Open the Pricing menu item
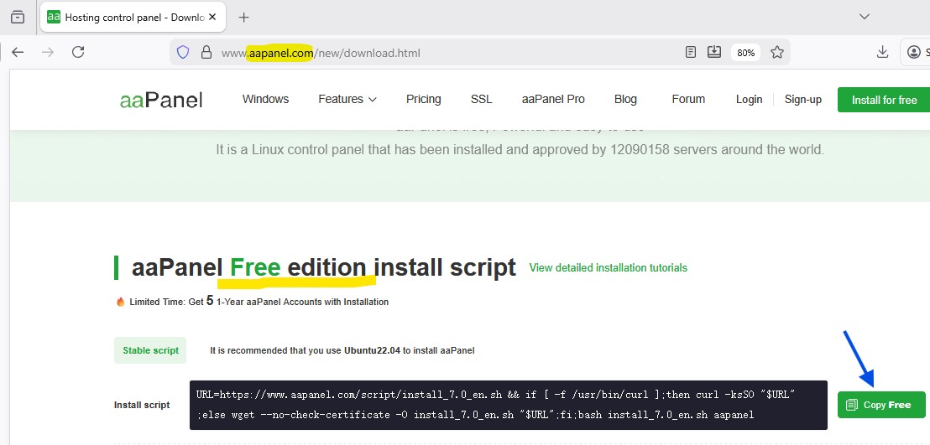This screenshot has height=445, width=930. (x=423, y=99)
